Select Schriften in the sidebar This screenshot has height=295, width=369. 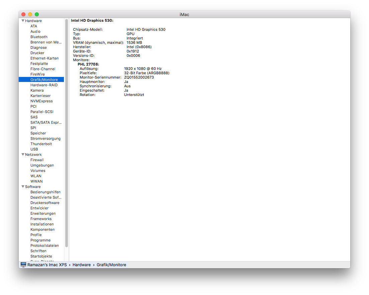tap(38, 251)
